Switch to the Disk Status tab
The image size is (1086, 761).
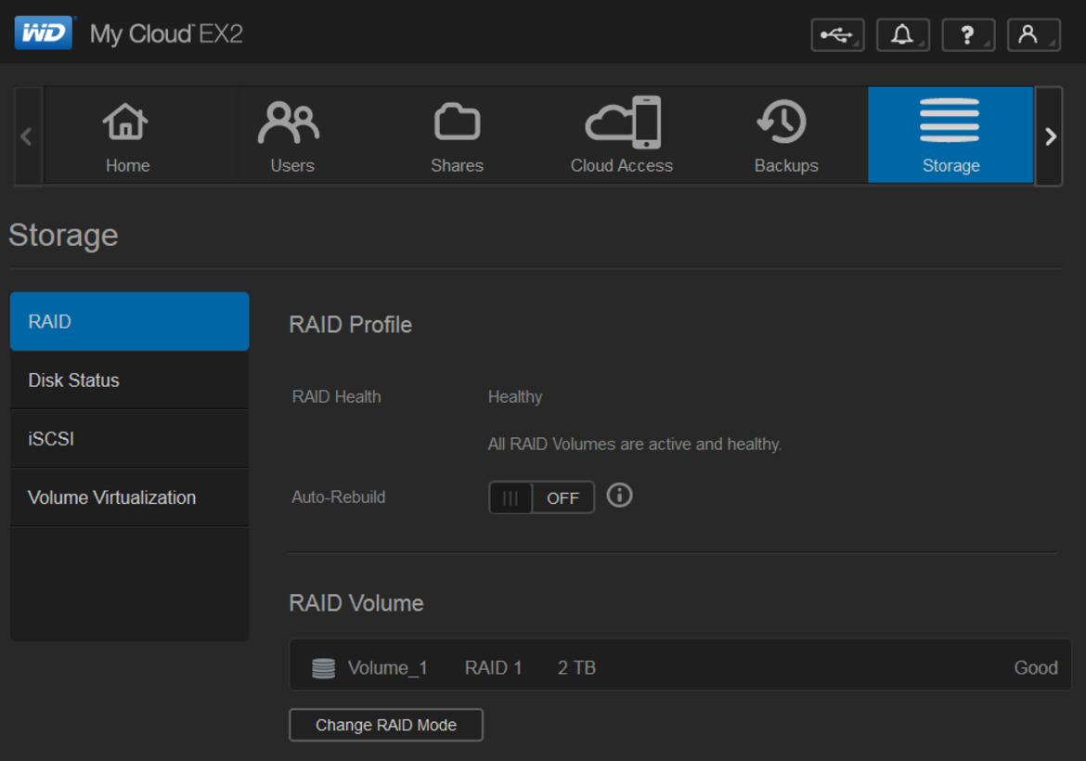point(130,380)
